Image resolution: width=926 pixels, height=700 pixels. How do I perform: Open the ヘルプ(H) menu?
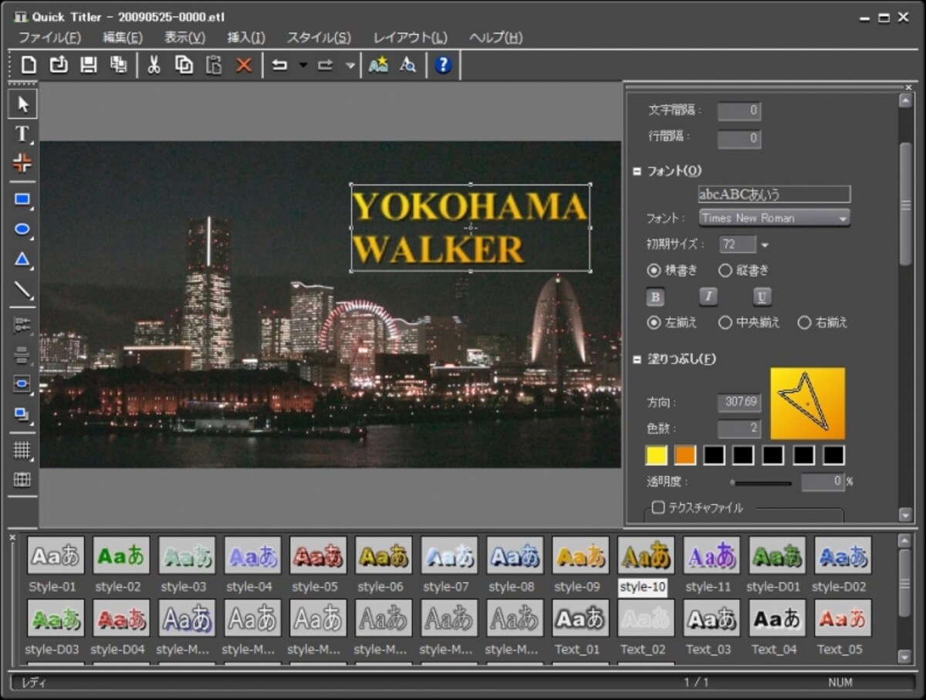(x=495, y=37)
